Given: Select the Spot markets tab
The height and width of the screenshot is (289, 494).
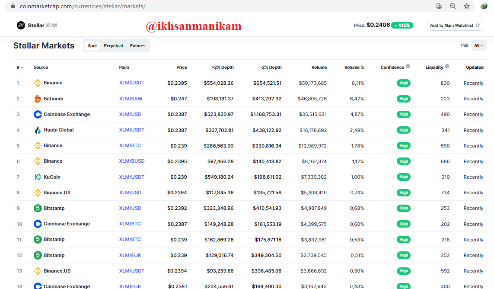Looking at the screenshot, I should click(92, 46).
